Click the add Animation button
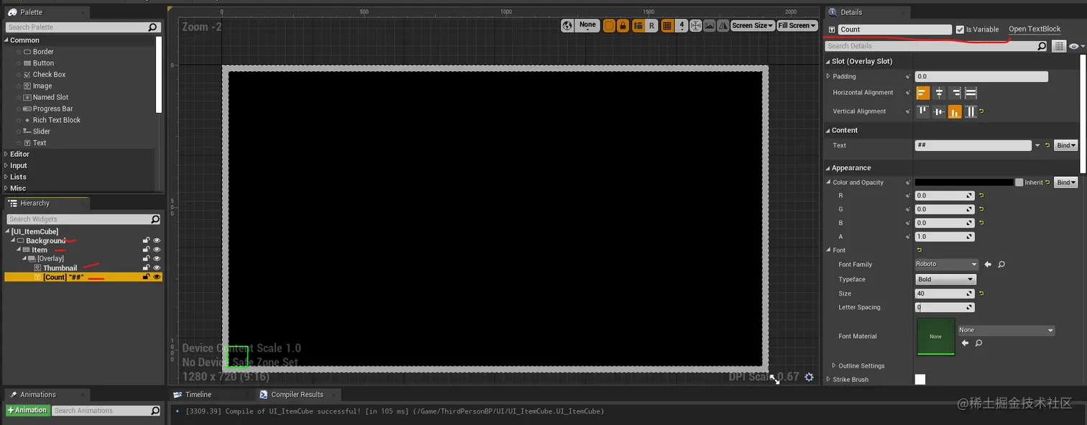The width and height of the screenshot is (1087, 425). pos(27,411)
